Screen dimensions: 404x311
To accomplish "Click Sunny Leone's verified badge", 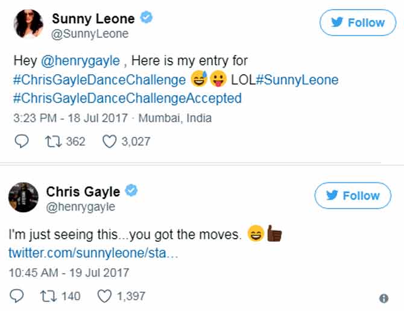I will (x=146, y=19).
